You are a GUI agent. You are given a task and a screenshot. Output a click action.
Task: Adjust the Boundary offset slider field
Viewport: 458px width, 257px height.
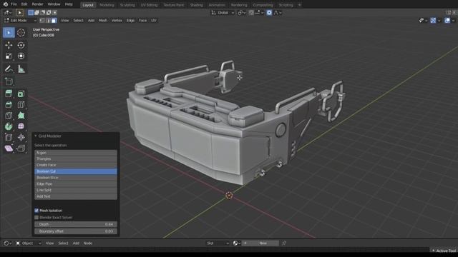point(76,231)
